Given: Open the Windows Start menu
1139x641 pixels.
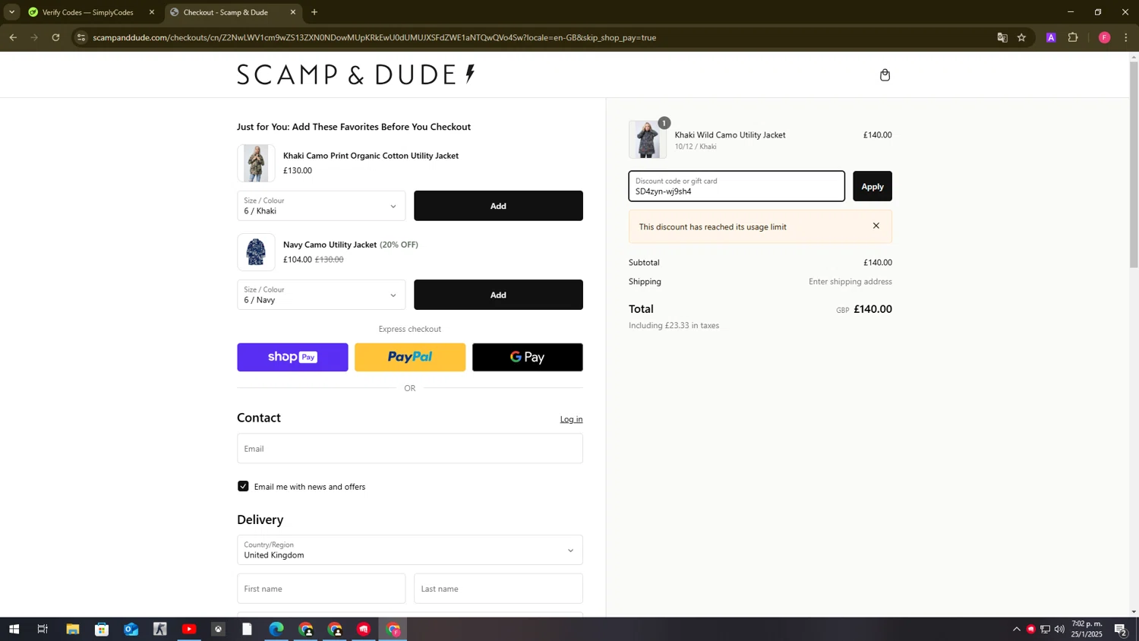Looking at the screenshot, I should point(13,629).
